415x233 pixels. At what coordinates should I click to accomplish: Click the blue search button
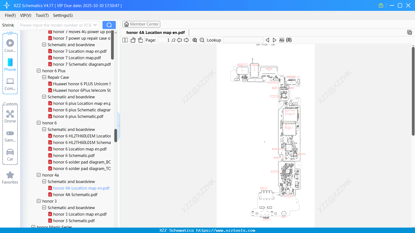tap(109, 25)
